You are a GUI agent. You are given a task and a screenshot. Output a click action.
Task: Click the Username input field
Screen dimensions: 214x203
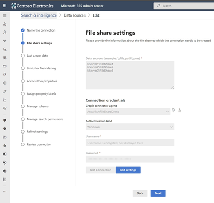coord(130,143)
